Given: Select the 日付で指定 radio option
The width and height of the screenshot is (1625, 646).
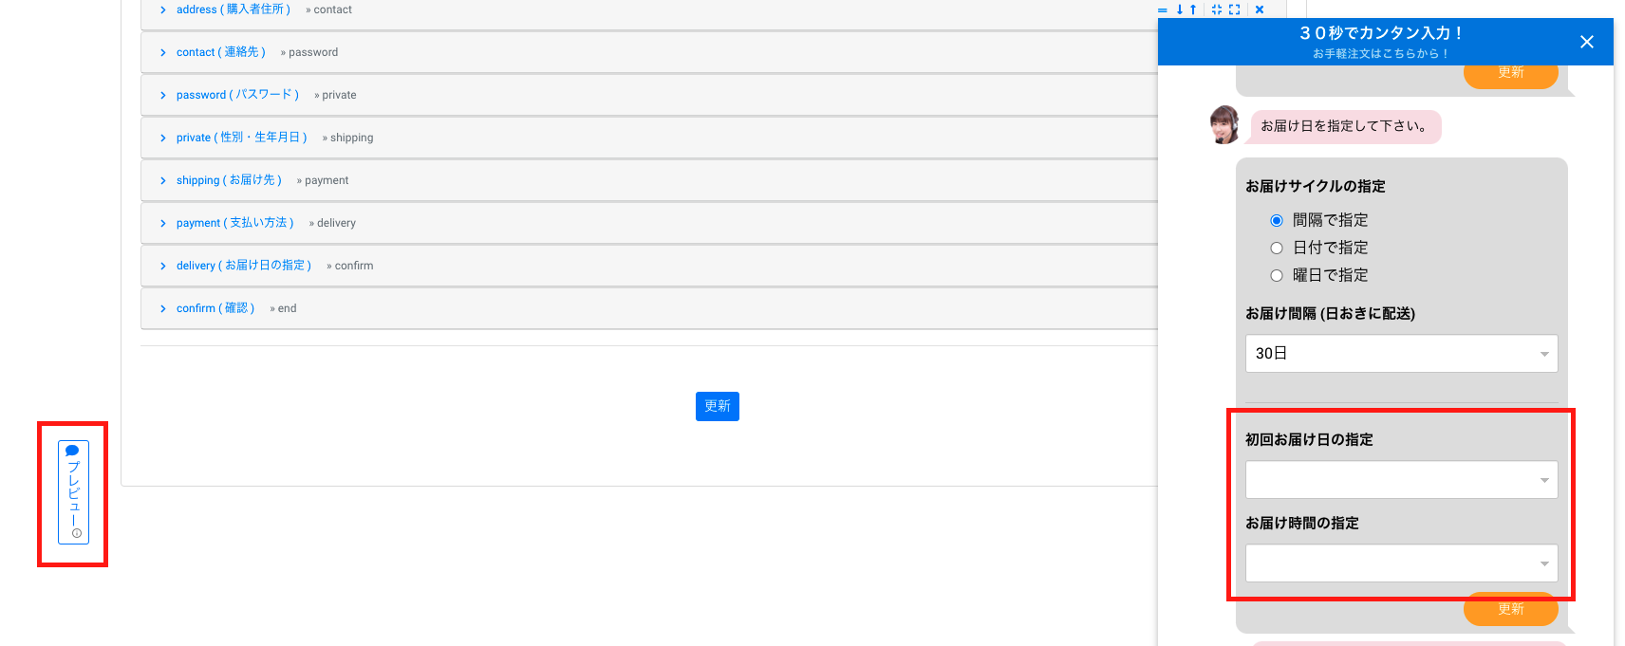Looking at the screenshot, I should pyautogui.click(x=1277, y=248).
